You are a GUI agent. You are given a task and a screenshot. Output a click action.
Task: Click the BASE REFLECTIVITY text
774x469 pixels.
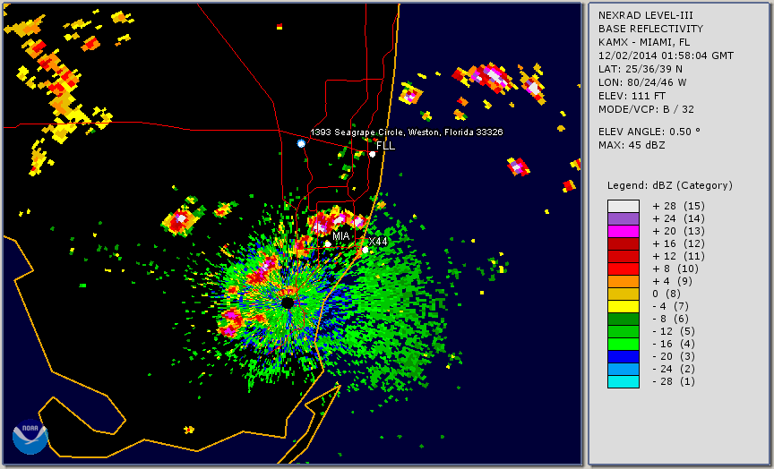(650, 29)
